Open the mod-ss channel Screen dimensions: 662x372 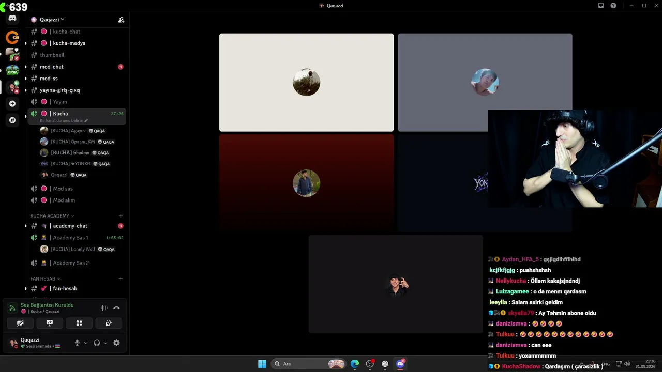(x=77, y=79)
